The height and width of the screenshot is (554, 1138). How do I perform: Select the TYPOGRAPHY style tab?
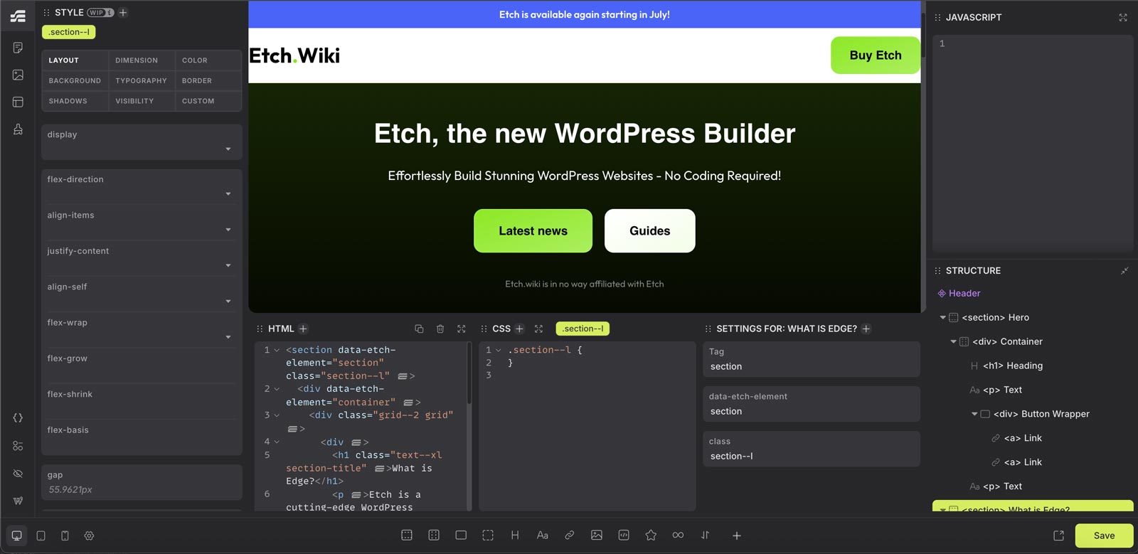pos(142,80)
